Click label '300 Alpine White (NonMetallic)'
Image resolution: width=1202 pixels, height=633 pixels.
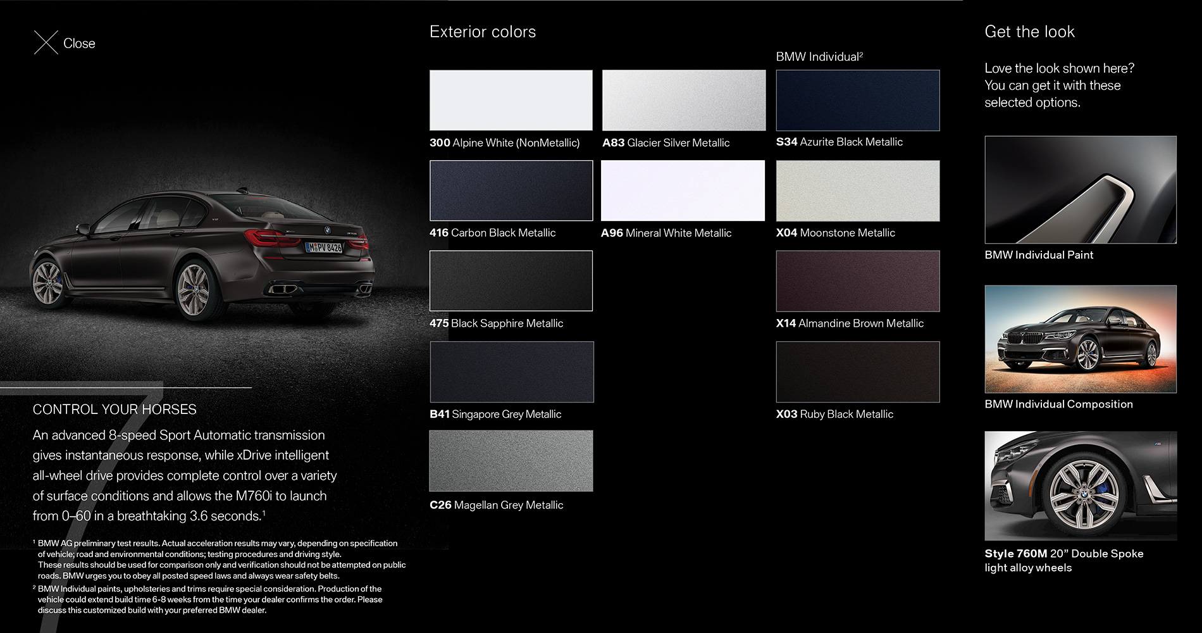pos(504,143)
